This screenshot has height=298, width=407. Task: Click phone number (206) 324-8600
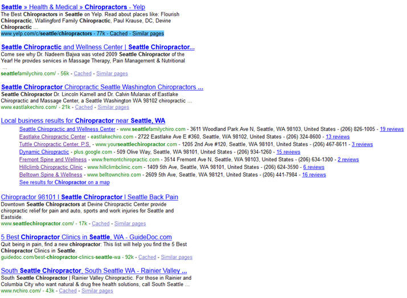(303, 136)
